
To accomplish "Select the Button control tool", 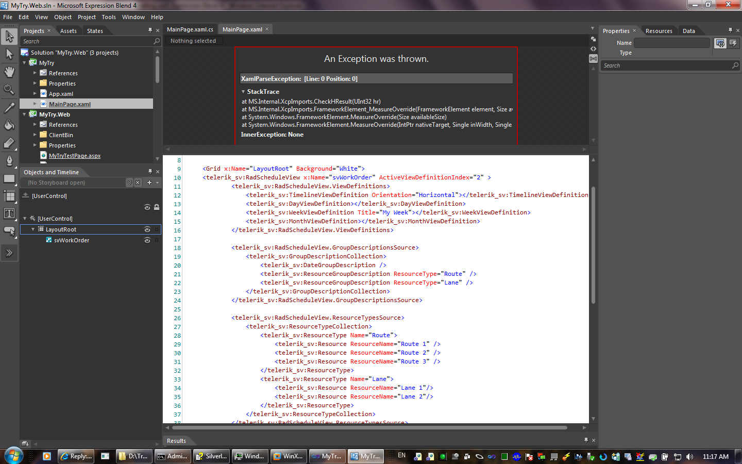I will pos(9,231).
